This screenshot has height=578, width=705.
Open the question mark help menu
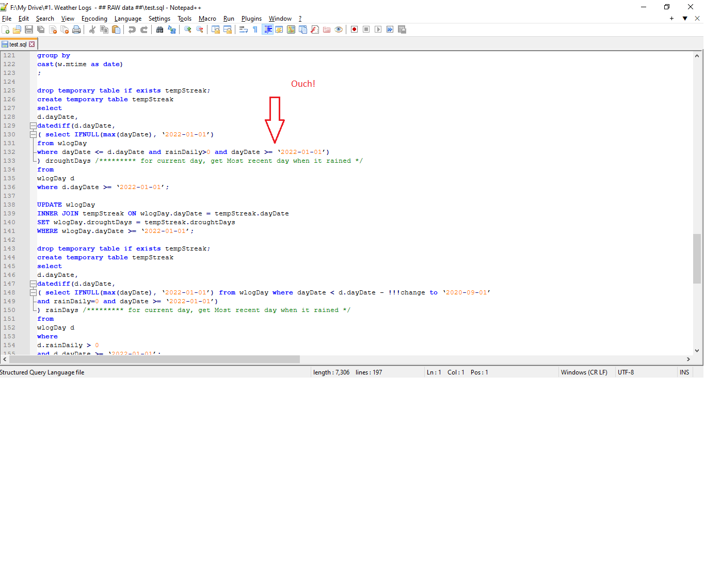coord(300,19)
